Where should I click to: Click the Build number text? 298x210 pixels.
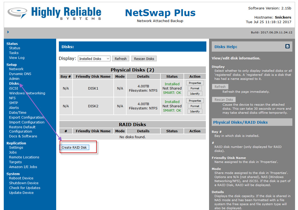pyautogui.click(x=271, y=32)
